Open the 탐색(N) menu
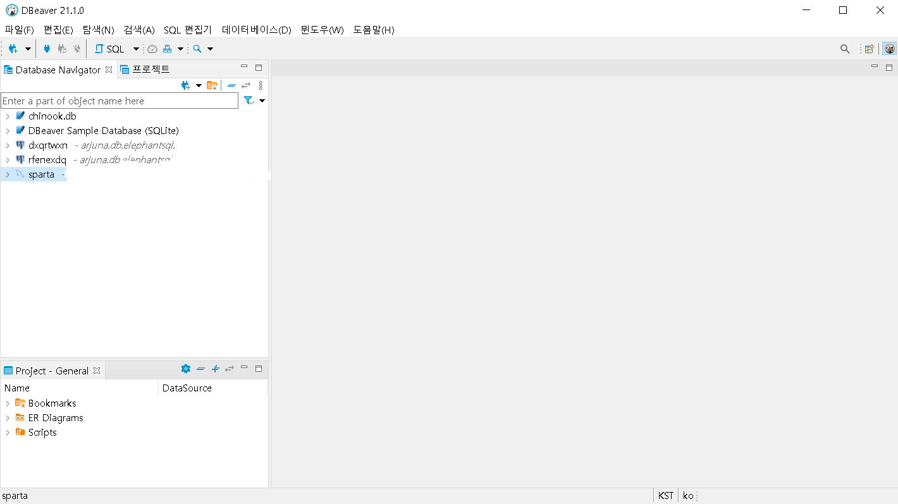Viewport: 898px width, 504px height. tap(98, 30)
